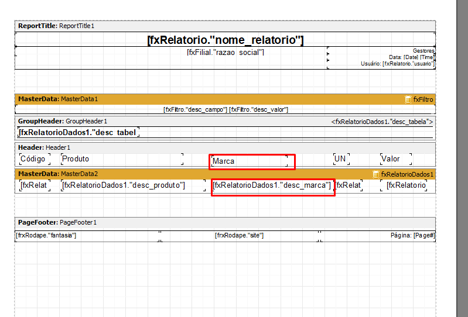Select the Marca column header label
The image size is (468, 317).
(250, 161)
